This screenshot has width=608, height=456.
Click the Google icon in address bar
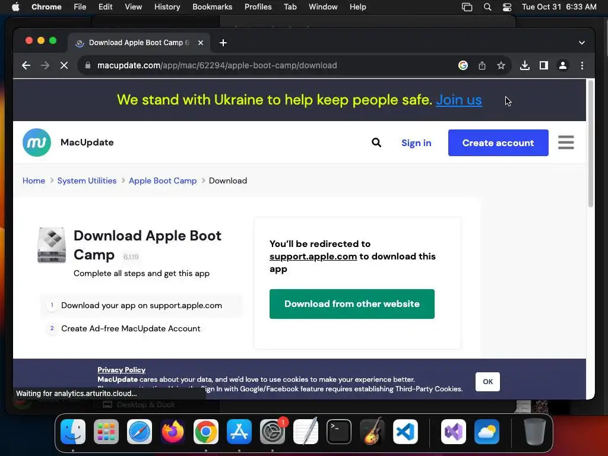pos(463,65)
